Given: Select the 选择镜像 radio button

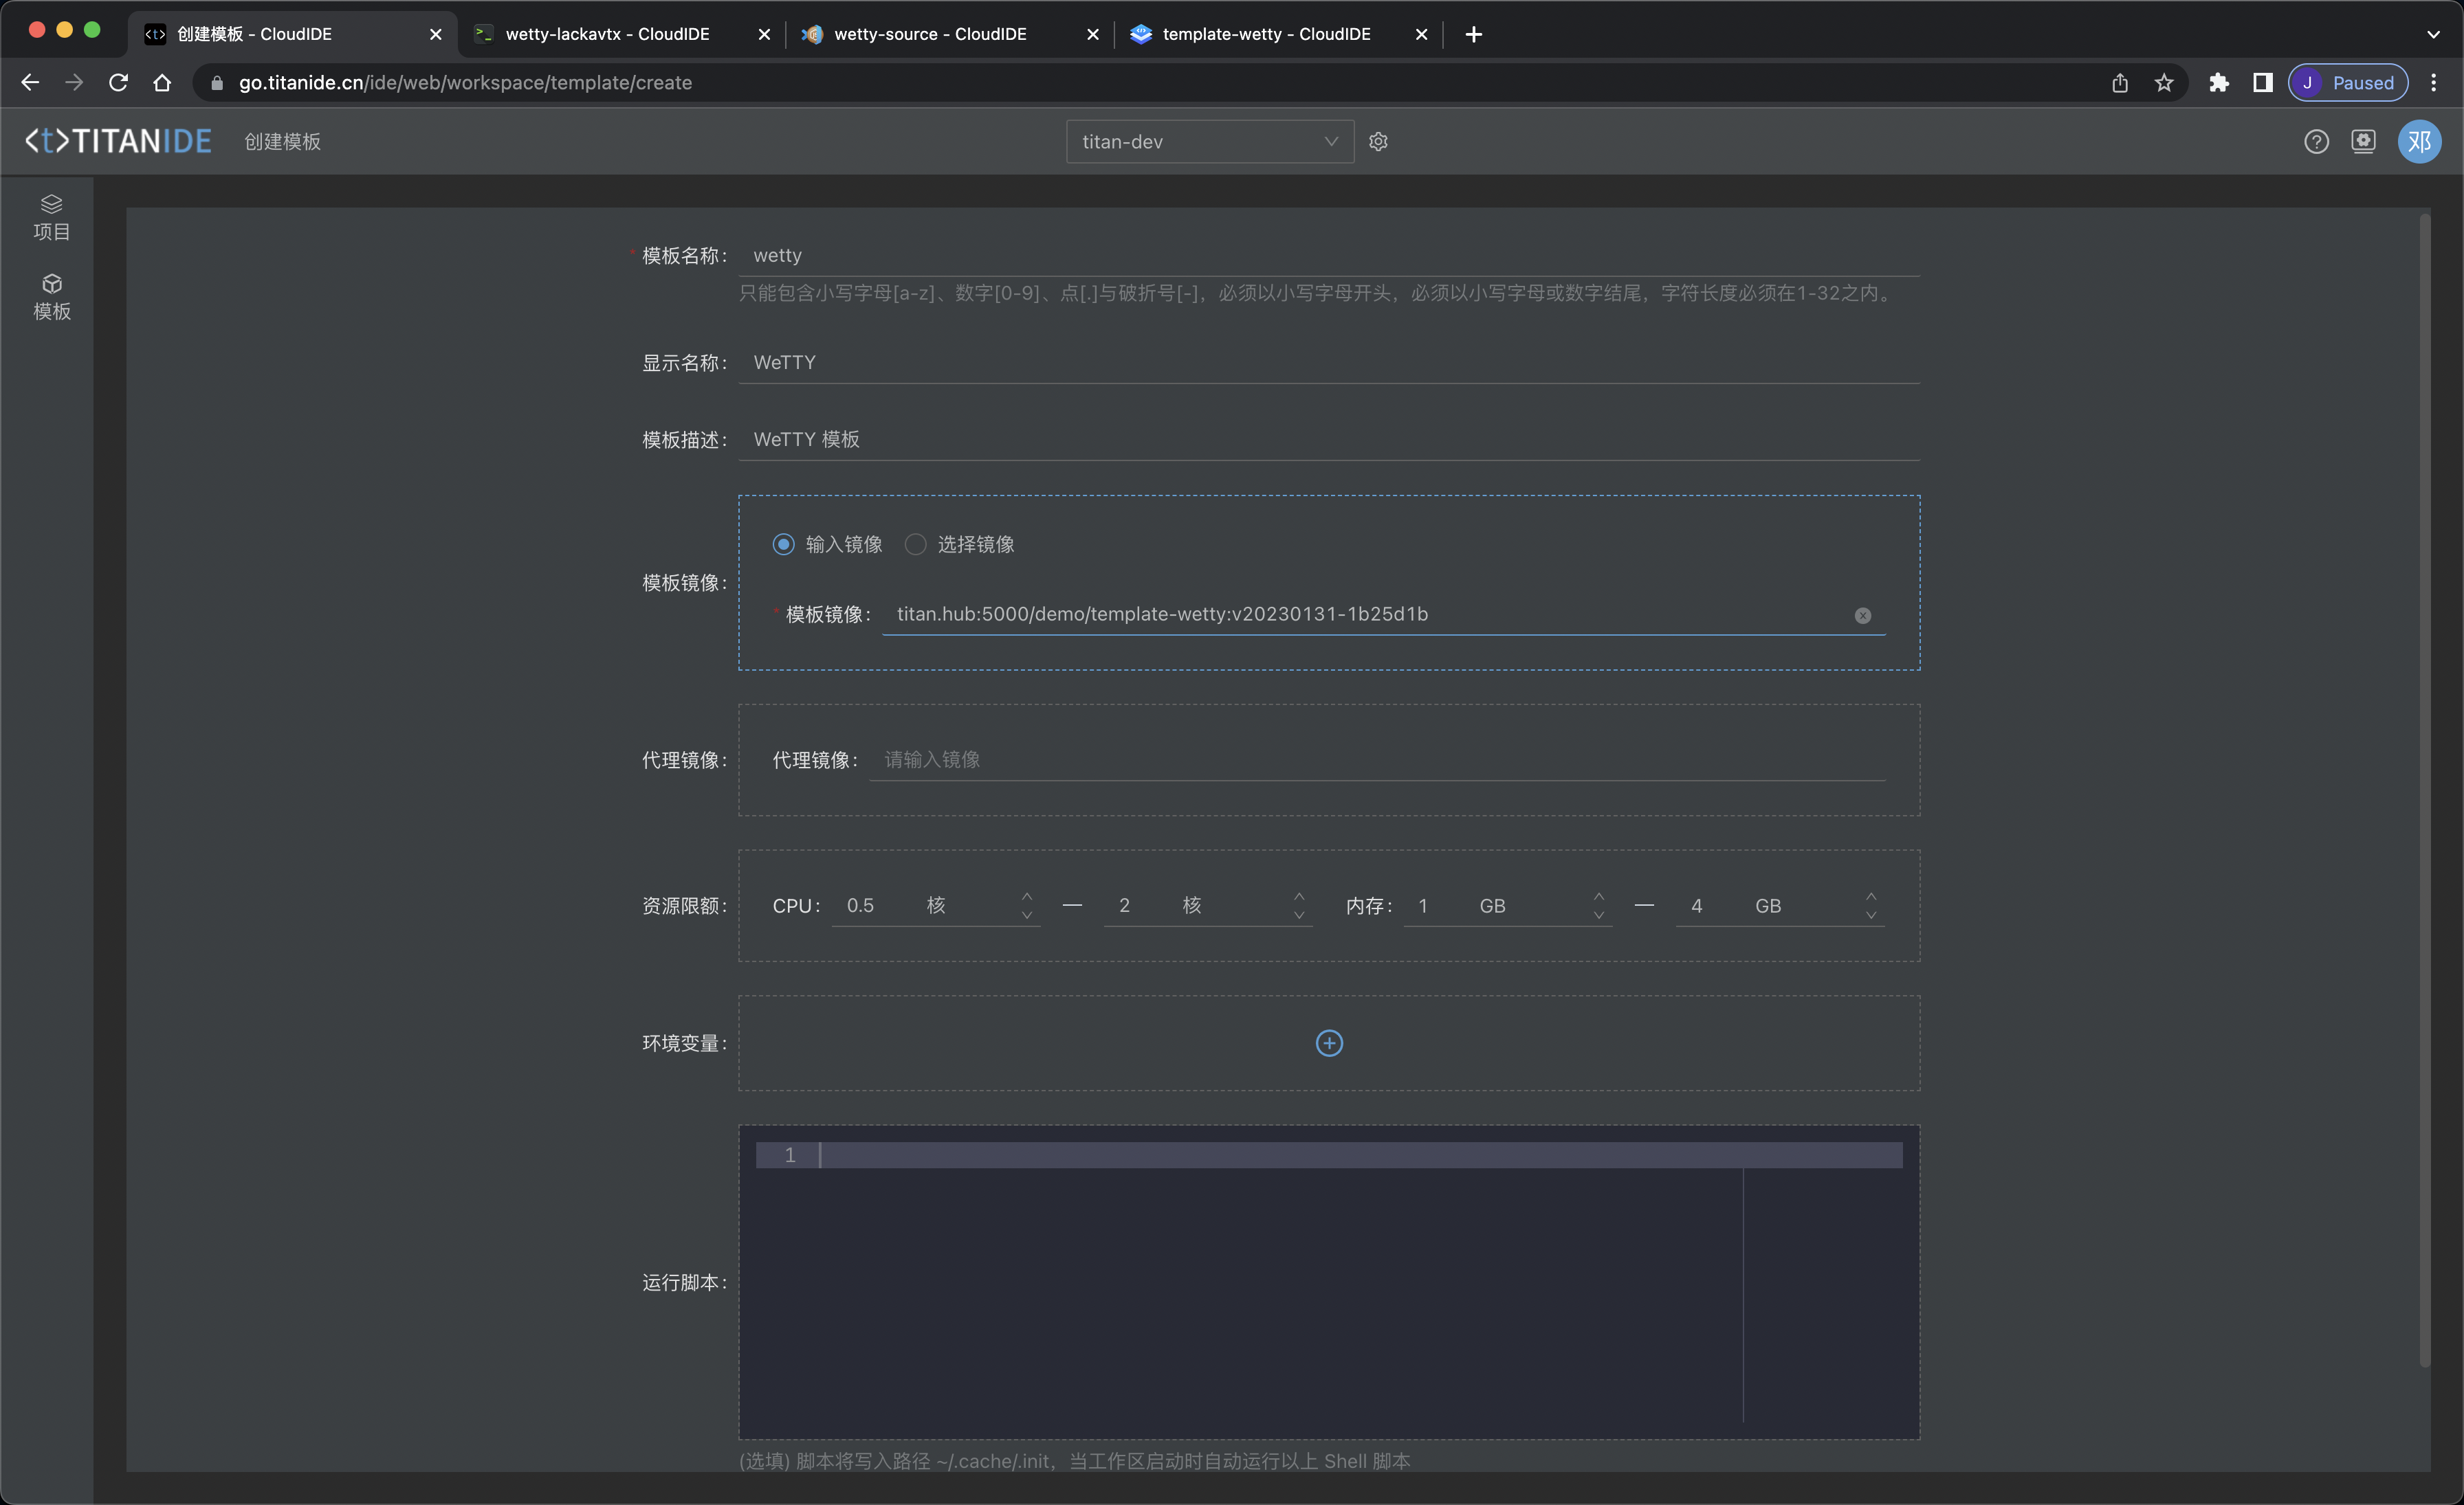Looking at the screenshot, I should click(915, 545).
